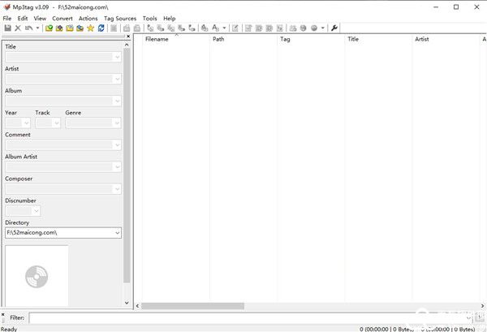This screenshot has width=487, height=332.
Task: Click the cover art placeholder disc
Action: pyautogui.click(x=37, y=277)
